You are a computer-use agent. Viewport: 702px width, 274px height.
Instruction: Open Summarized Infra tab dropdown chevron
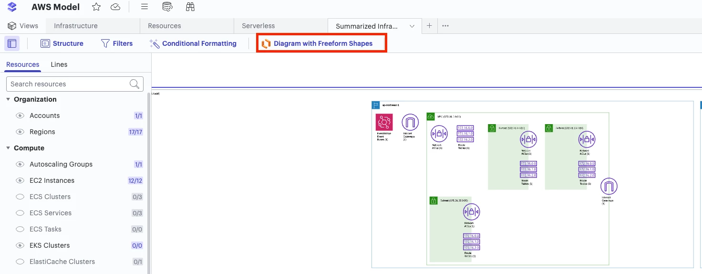pyautogui.click(x=412, y=26)
